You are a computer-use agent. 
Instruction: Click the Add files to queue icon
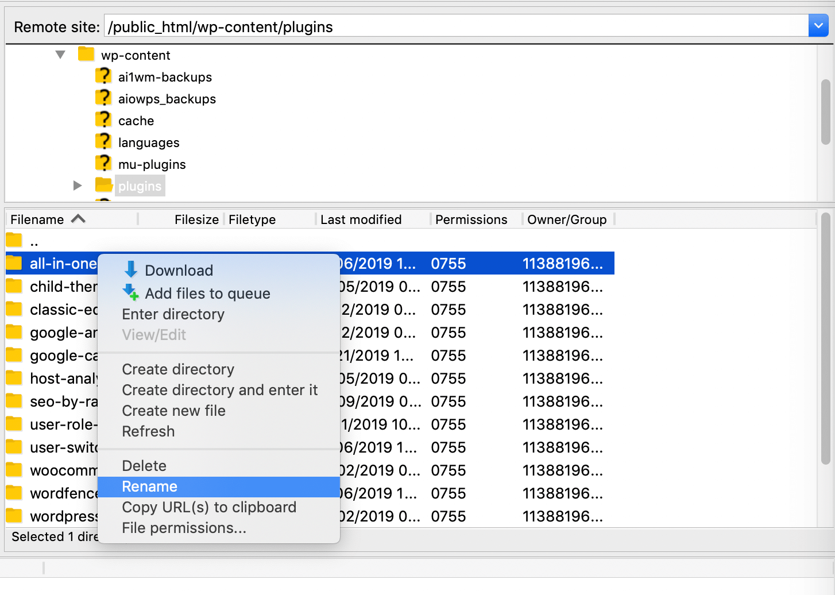132,292
